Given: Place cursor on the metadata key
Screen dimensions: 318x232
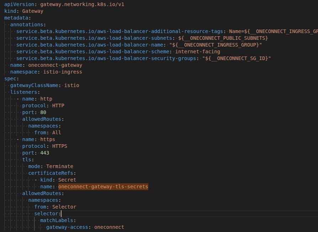Looking at the screenshot, I should point(17,18).
